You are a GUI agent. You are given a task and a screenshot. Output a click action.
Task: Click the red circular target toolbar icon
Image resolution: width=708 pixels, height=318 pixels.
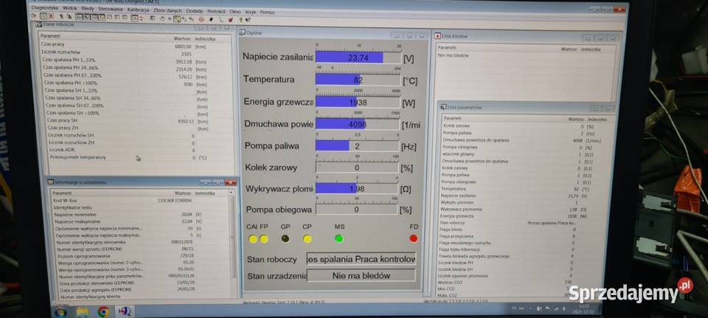(201, 19)
